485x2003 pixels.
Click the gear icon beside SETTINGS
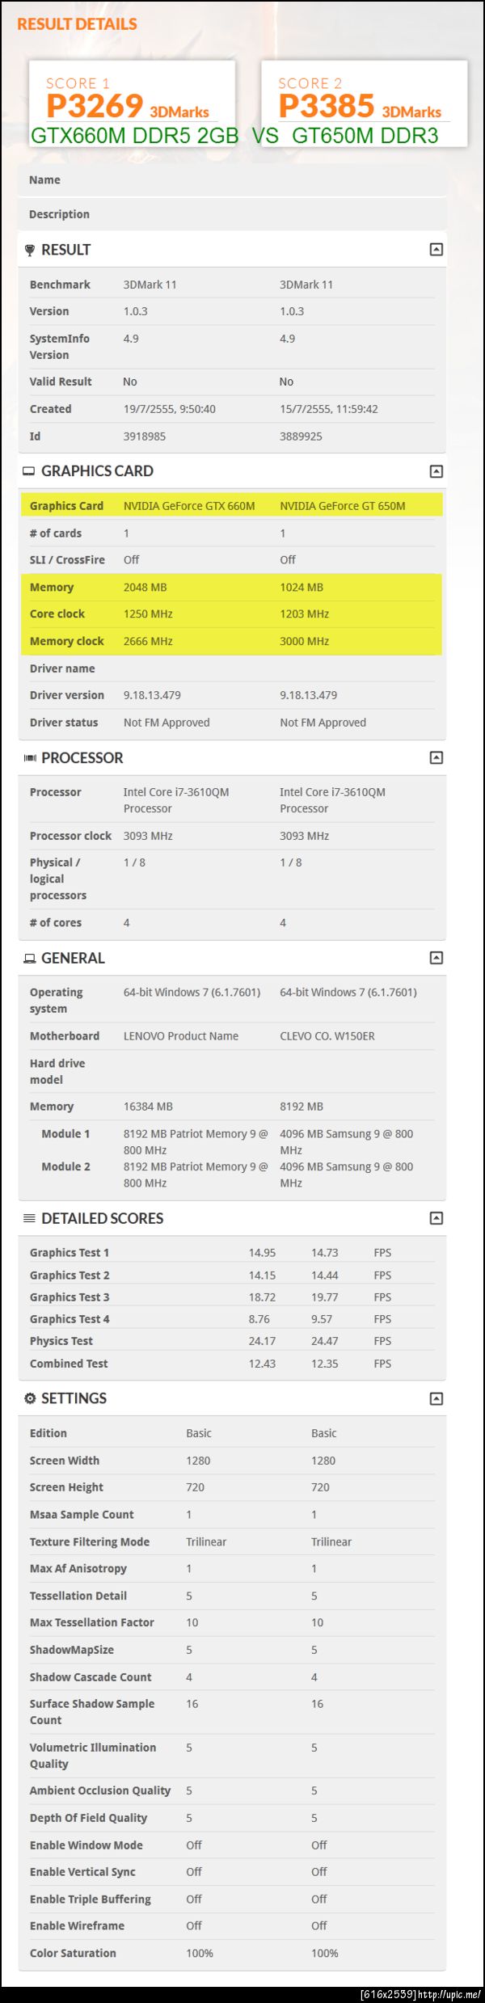[x=30, y=1399]
